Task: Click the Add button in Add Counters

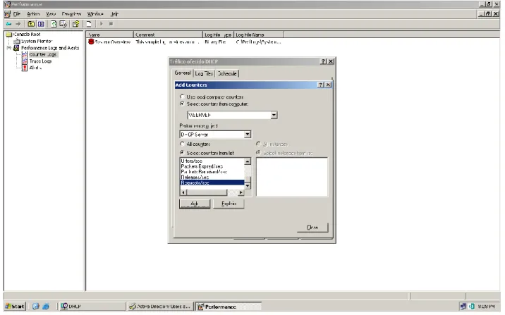Action: point(195,204)
